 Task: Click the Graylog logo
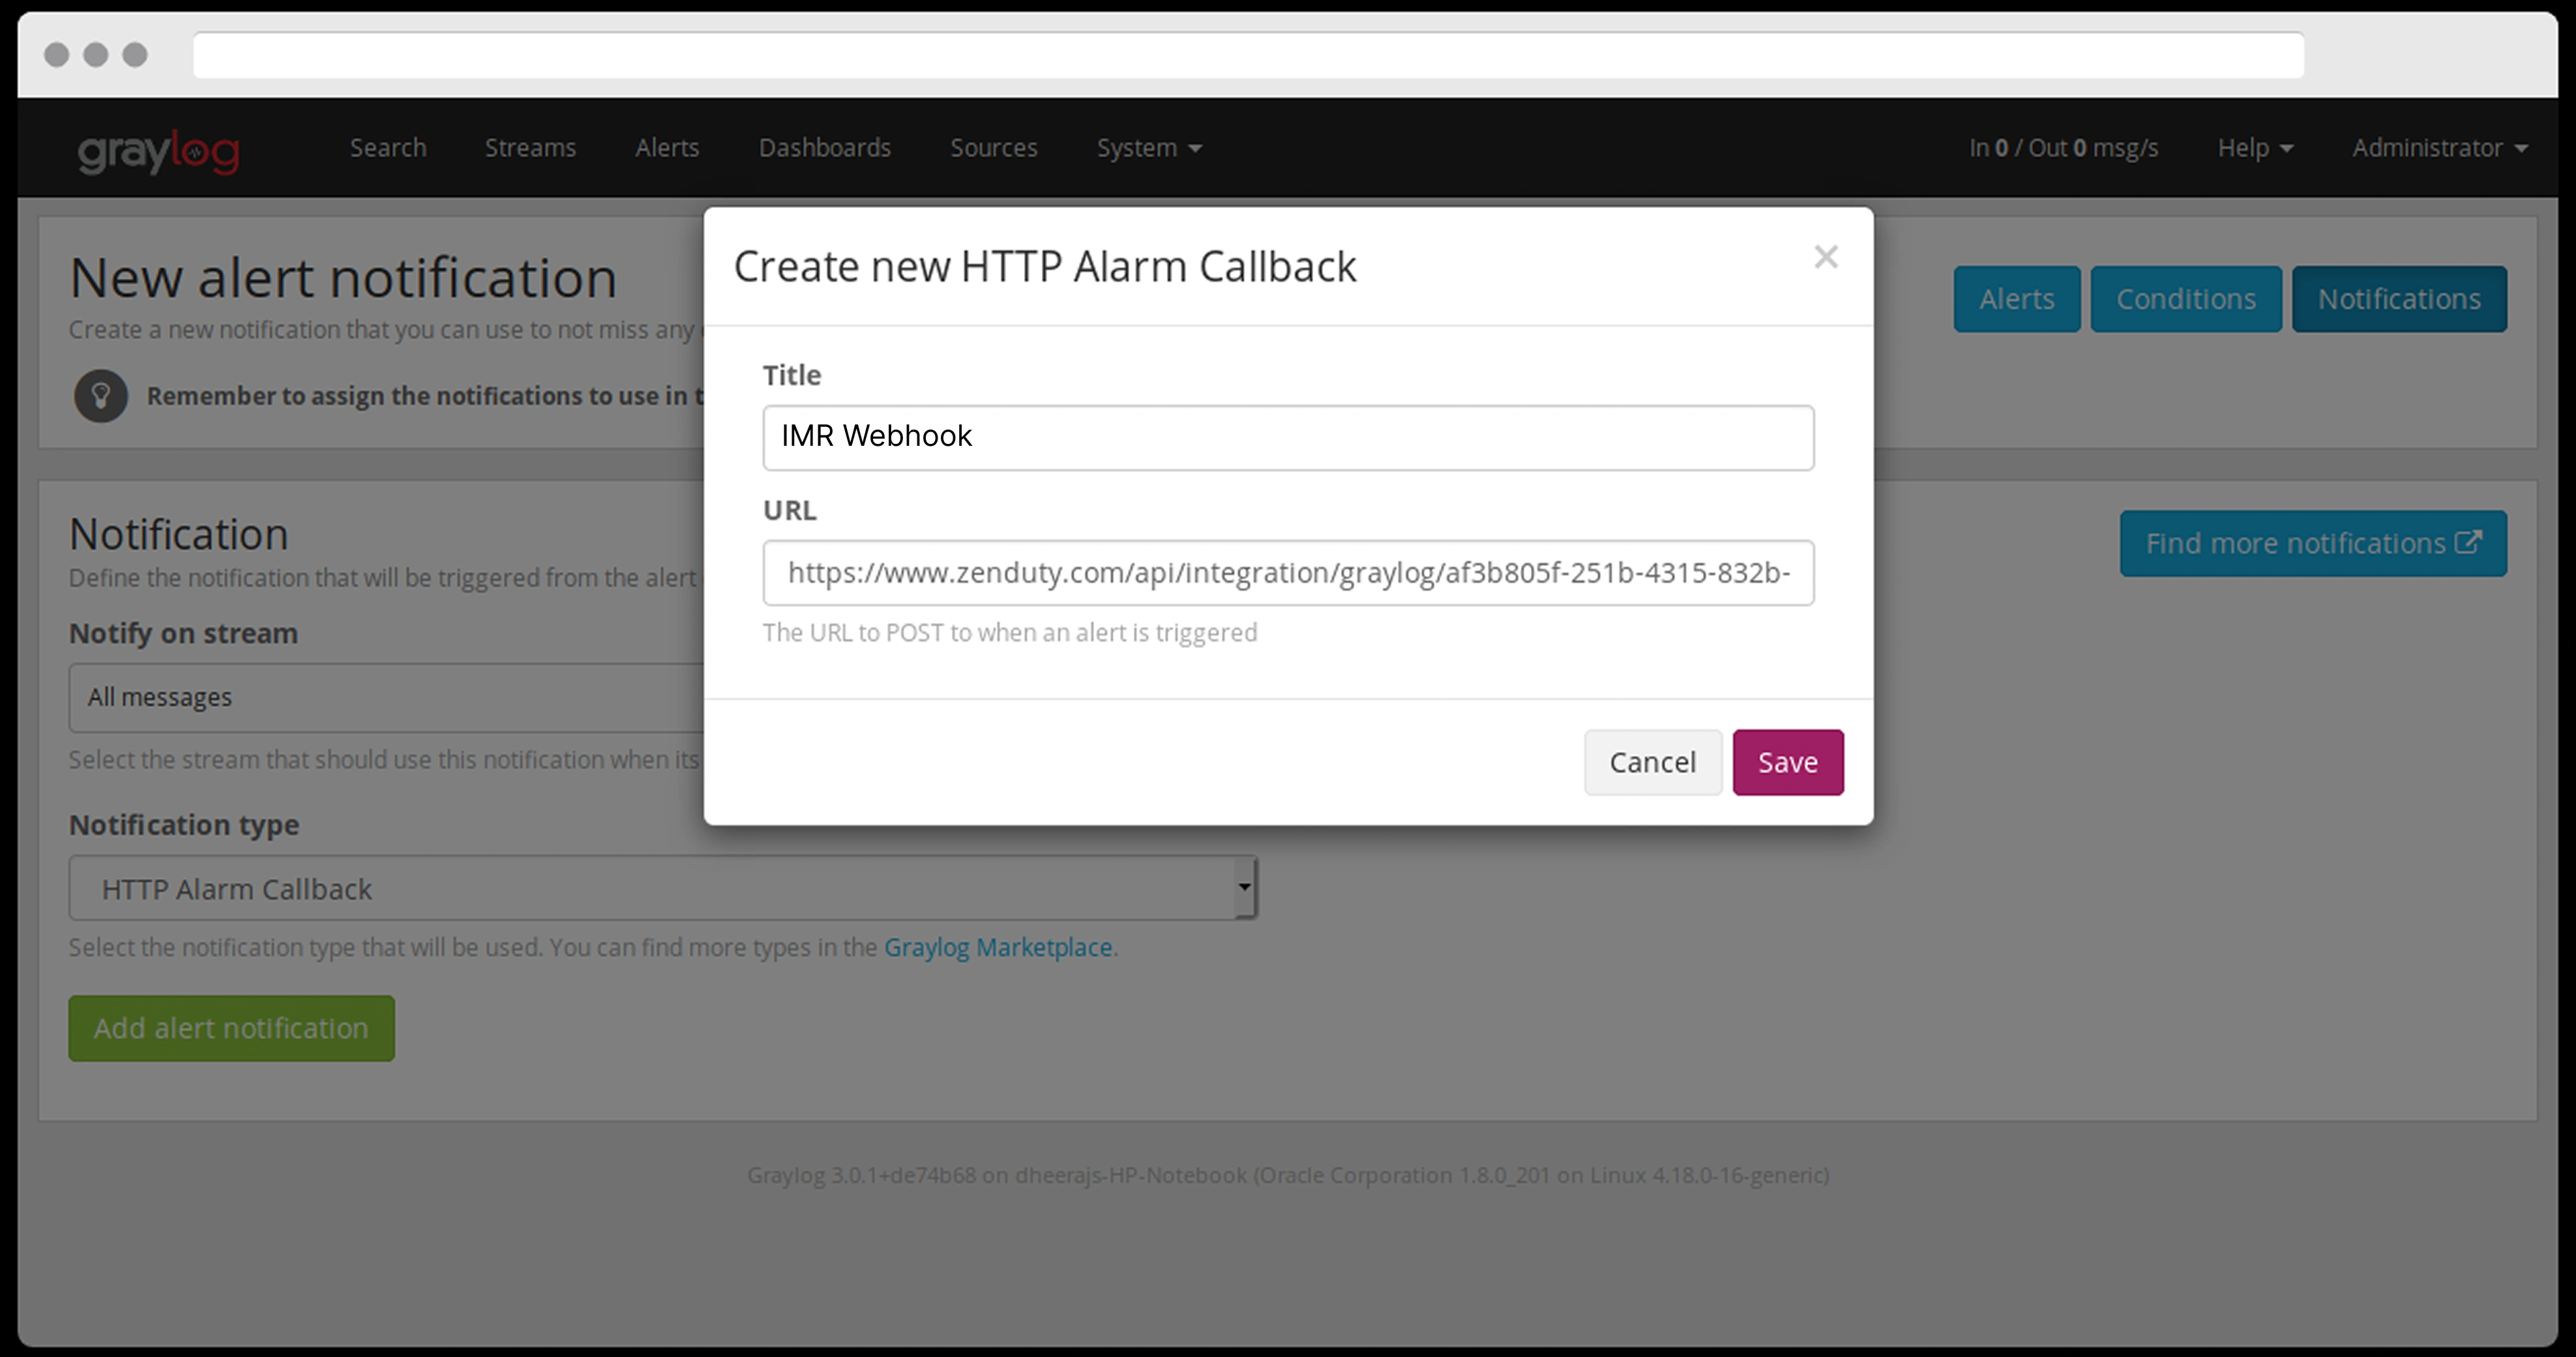point(158,150)
